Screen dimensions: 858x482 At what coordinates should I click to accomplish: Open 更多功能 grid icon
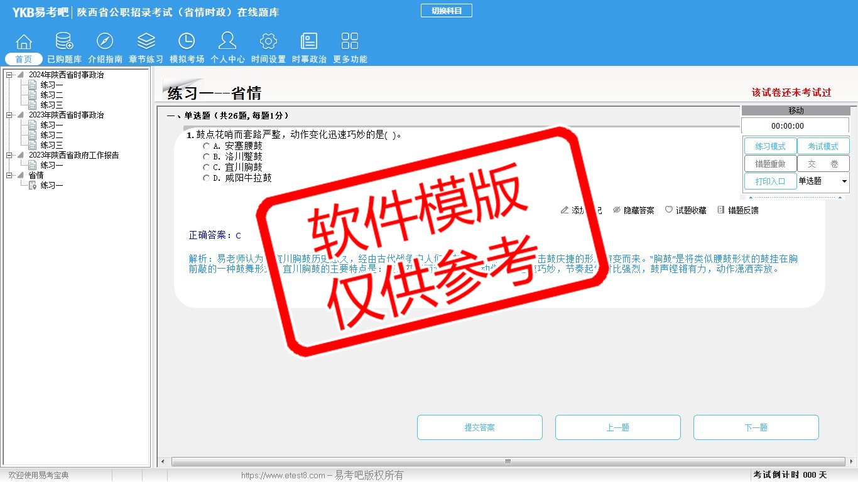(350, 42)
